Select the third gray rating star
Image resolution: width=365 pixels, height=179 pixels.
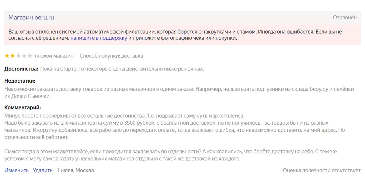click(x=18, y=56)
